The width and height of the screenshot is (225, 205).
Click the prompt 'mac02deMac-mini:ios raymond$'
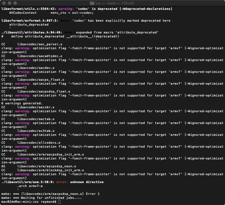tap(29, 202)
